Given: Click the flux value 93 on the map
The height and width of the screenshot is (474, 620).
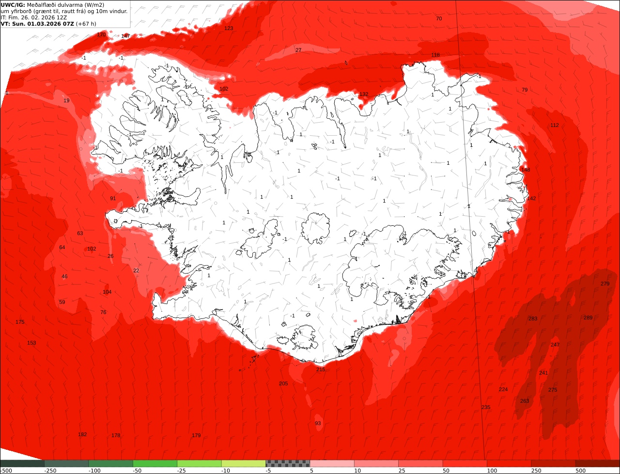Looking at the screenshot, I should (318, 424).
